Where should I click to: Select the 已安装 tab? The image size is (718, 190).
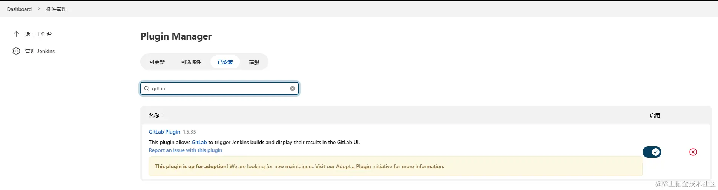[225, 62]
